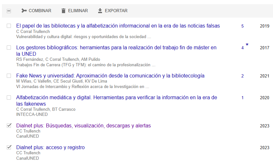
Task: Open 'Fake News y universidad' article link
Action: coord(110,76)
